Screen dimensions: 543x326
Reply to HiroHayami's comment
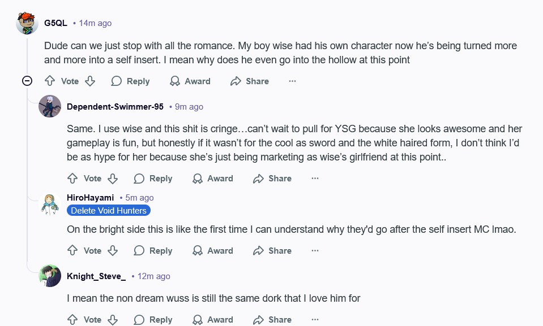tap(153, 251)
